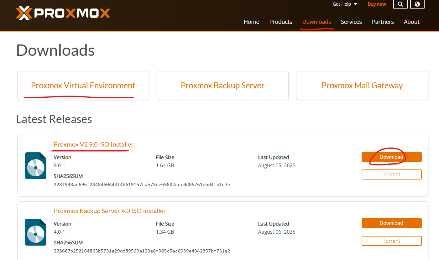Click the version text 9.0-1
Screen dimensions: 439x260
click(x=60, y=165)
